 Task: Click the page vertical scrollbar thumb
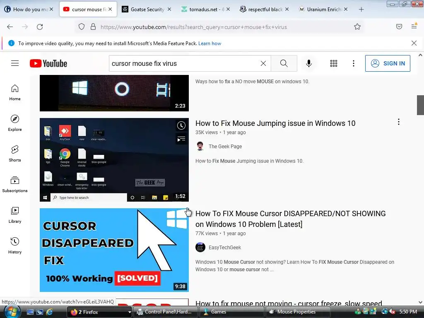[x=420, y=105]
